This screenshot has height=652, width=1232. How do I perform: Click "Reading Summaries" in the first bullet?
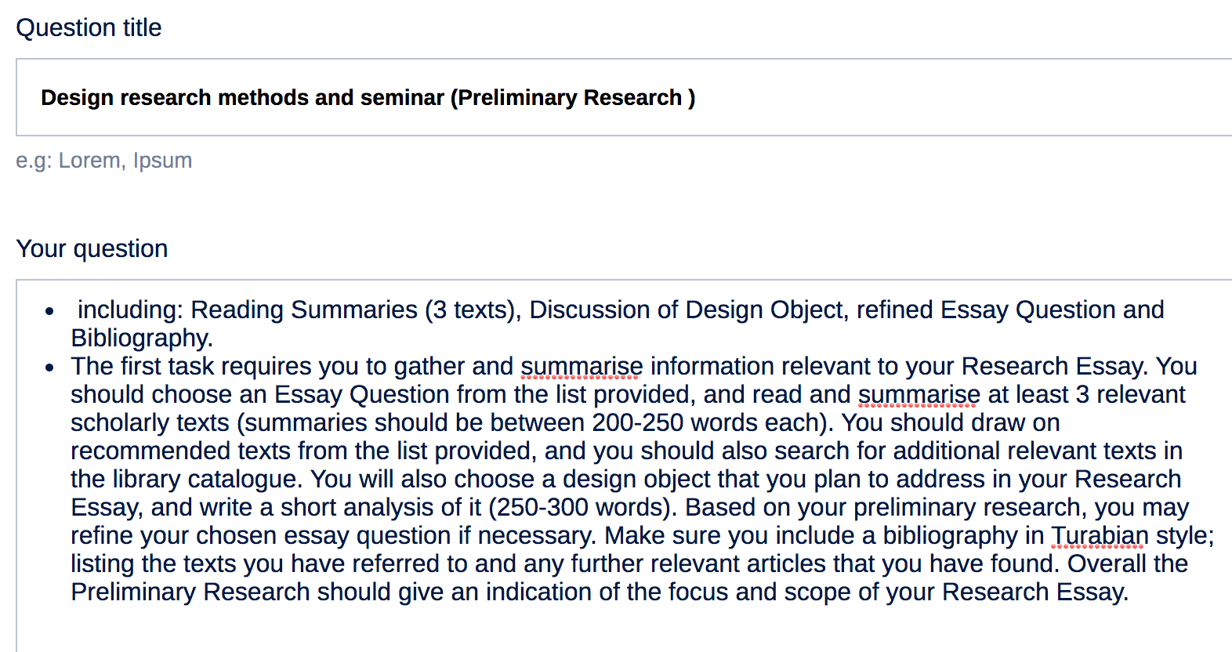point(304,310)
